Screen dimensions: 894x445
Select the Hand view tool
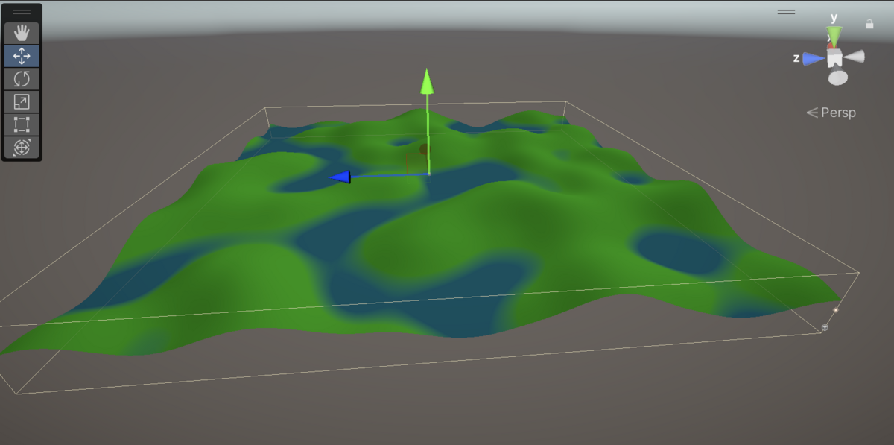[22, 34]
